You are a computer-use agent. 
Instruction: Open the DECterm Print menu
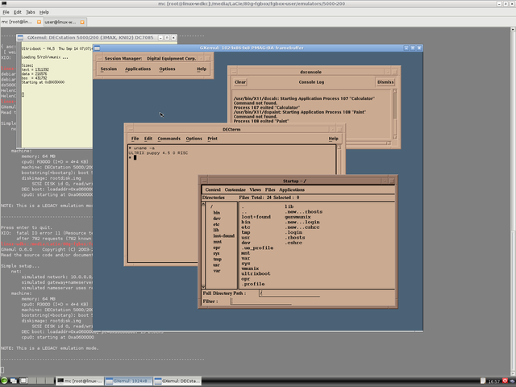(212, 139)
